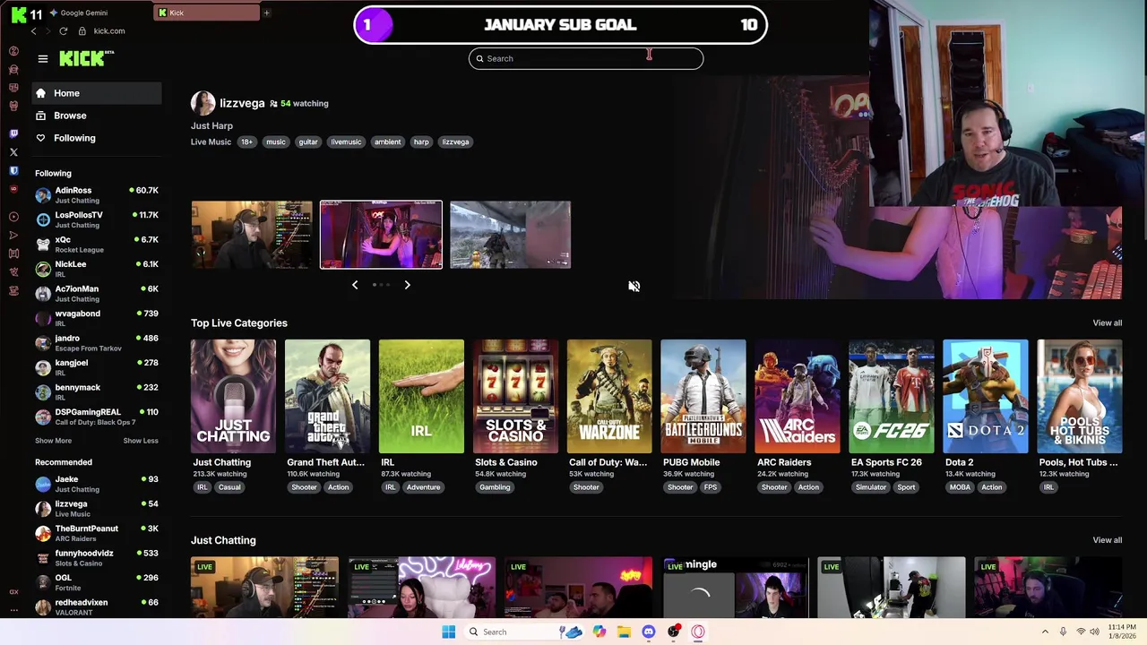Viewport: 1147px width, 645px height.
Task: View all Top Live Categories
Action: pyautogui.click(x=1107, y=322)
